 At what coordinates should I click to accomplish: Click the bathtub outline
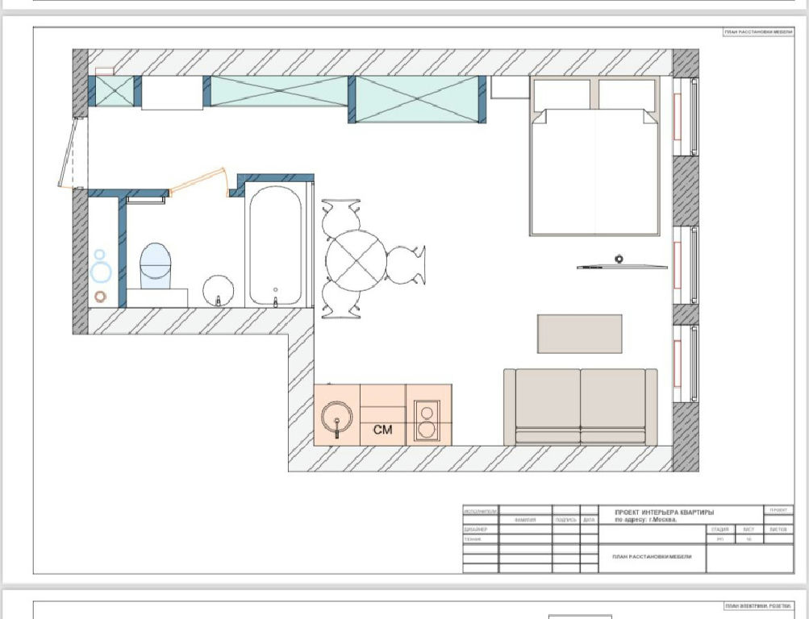coord(275,246)
